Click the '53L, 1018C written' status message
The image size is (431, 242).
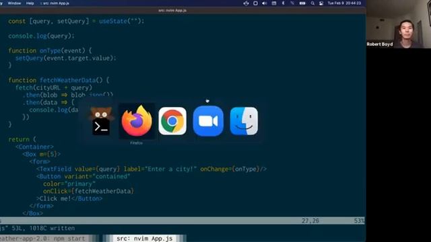43,229
